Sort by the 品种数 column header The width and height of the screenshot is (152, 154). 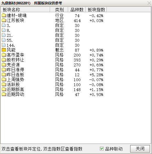[77, 10]
